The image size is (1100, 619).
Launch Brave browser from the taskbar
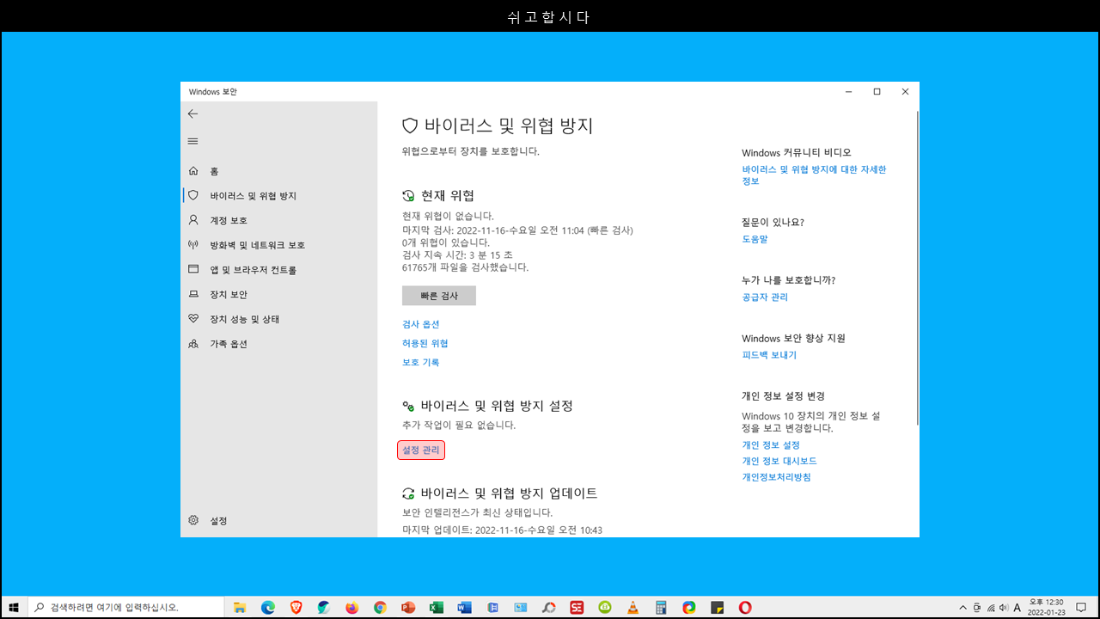coord(296,607)
